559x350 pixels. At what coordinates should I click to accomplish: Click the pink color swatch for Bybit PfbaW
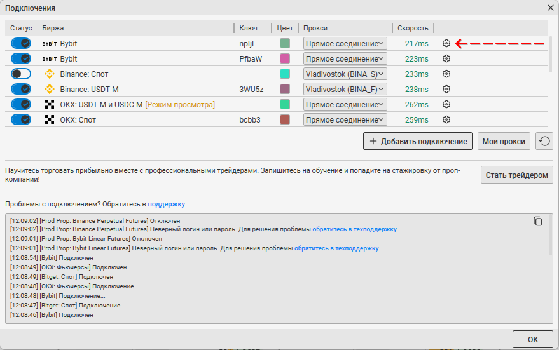(x=285, y=58)
